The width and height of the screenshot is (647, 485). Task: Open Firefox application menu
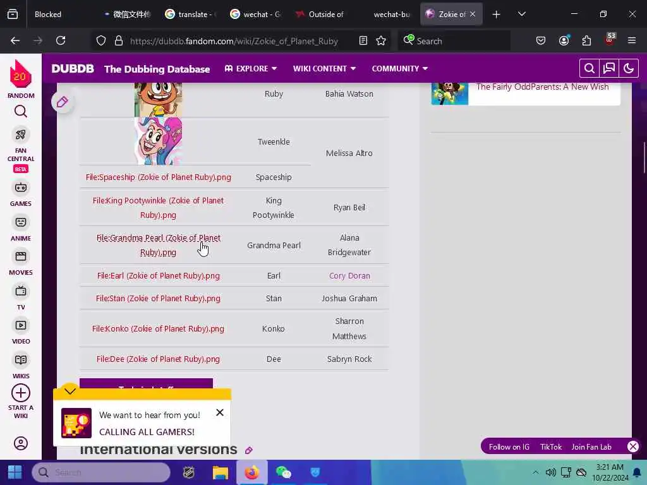(632, 40)
